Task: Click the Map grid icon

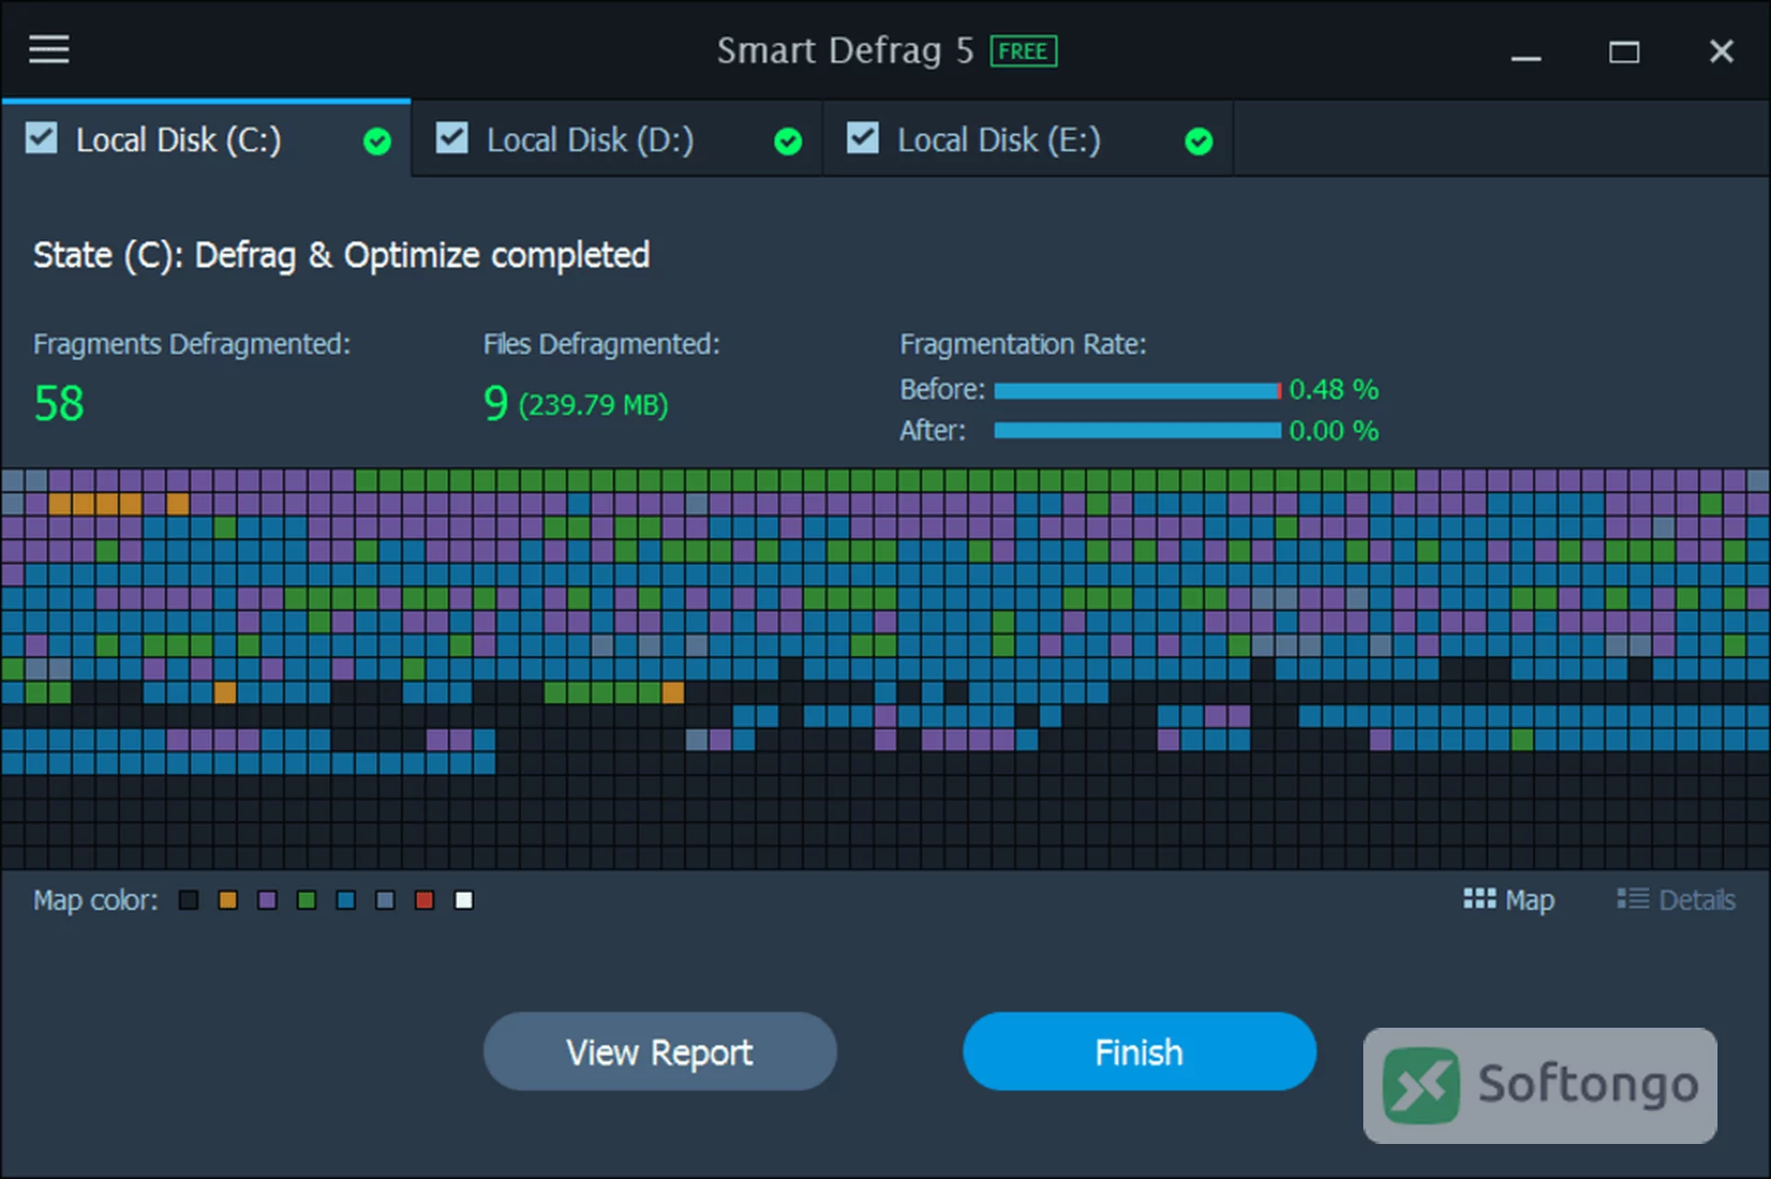Action: click(x=1480, y=899)
